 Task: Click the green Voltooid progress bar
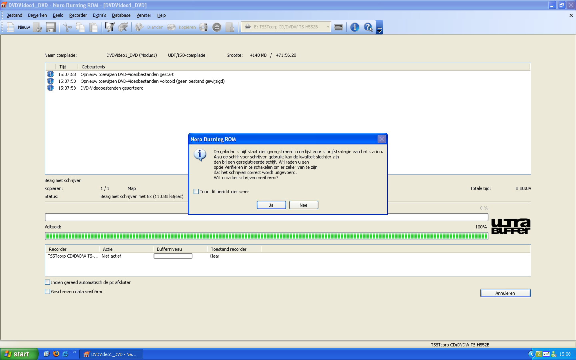pos(266,236)
